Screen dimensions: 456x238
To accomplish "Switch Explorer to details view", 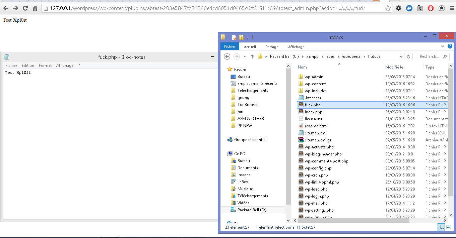I will pyautogui.click(x=442, y=227).
